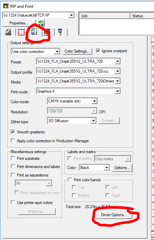
Task: Uncheck Smooth gradients
Action: coord(13,132)
